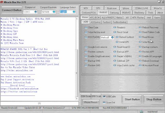Choose the Read Nvram option
Screen dimensions: 165x113
coord(140,37)
